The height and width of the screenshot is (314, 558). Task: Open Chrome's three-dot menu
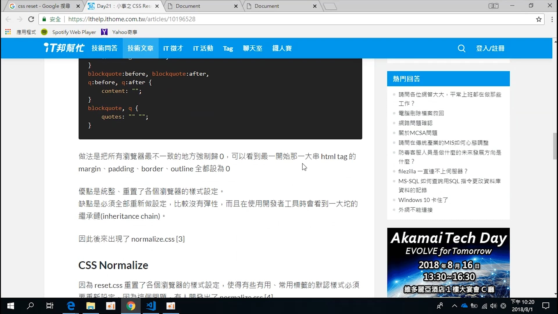(552, 19)
